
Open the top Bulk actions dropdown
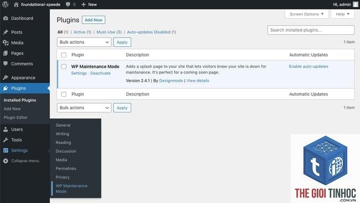pyautogui.click(x=84, y=42)
